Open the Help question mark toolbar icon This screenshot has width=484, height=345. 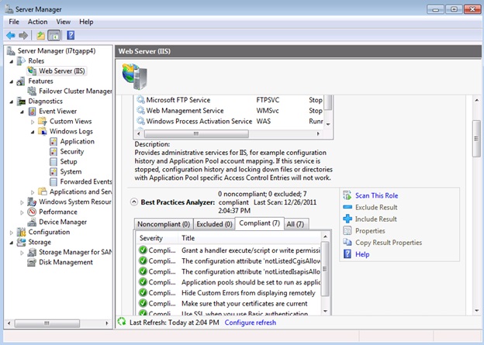coord(71,35)
